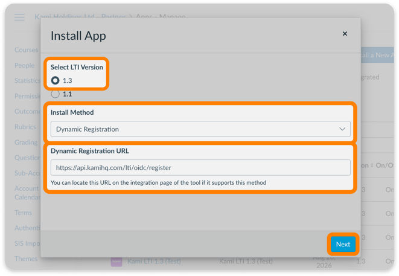Click the Kami LTI 1.3 (Test) app link
The width and height of the screenshot is (399, 276).
tap(154, 262)
